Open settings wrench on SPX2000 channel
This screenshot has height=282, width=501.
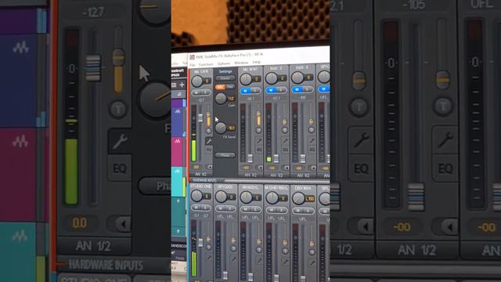pos(234,259)
